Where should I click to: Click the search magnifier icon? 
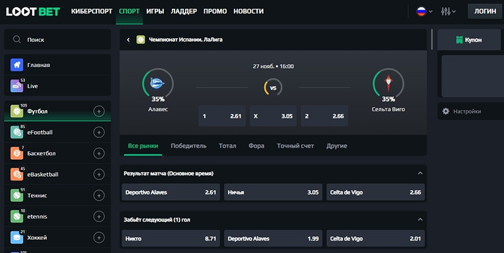[17, 40]
